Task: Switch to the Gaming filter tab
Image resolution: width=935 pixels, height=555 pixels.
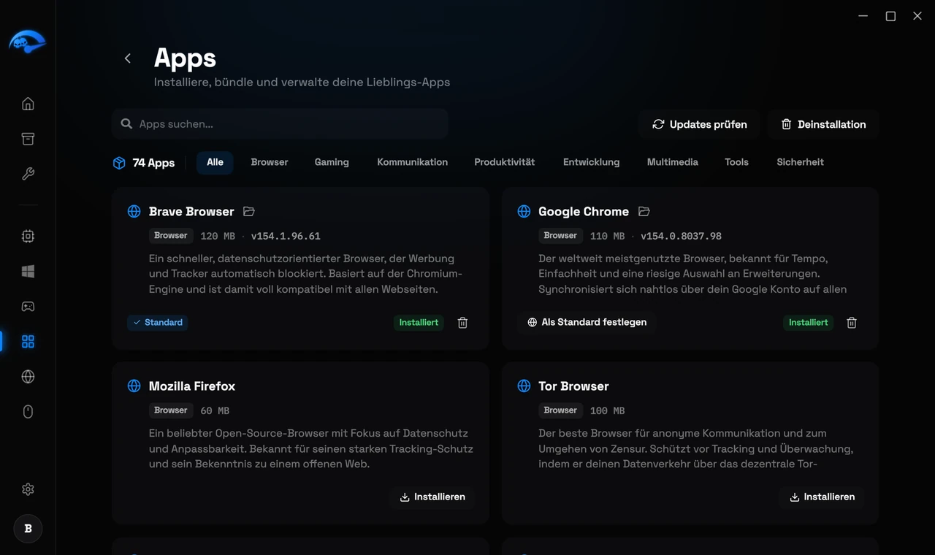Action: tap(332, 162)
